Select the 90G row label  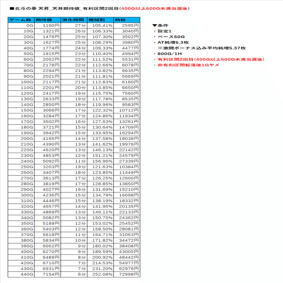click(x=21, y=76)
